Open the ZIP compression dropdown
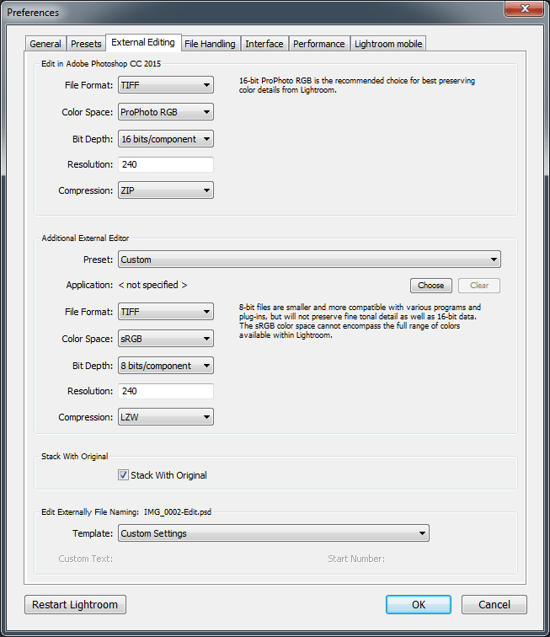Image resolution: width=550 pixels, height=637 pixels. click(x=166, y=190)
